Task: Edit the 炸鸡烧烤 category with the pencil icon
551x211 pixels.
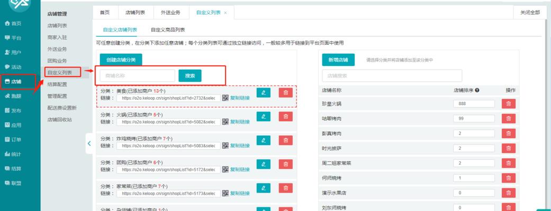Action: coord(264,140)
